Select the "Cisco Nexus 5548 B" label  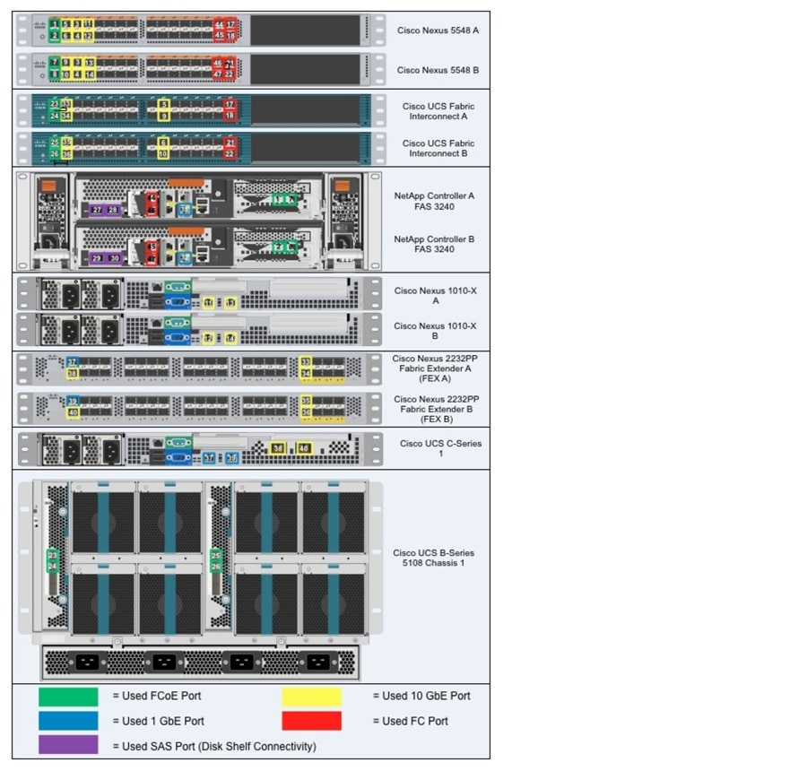point(438,70)
